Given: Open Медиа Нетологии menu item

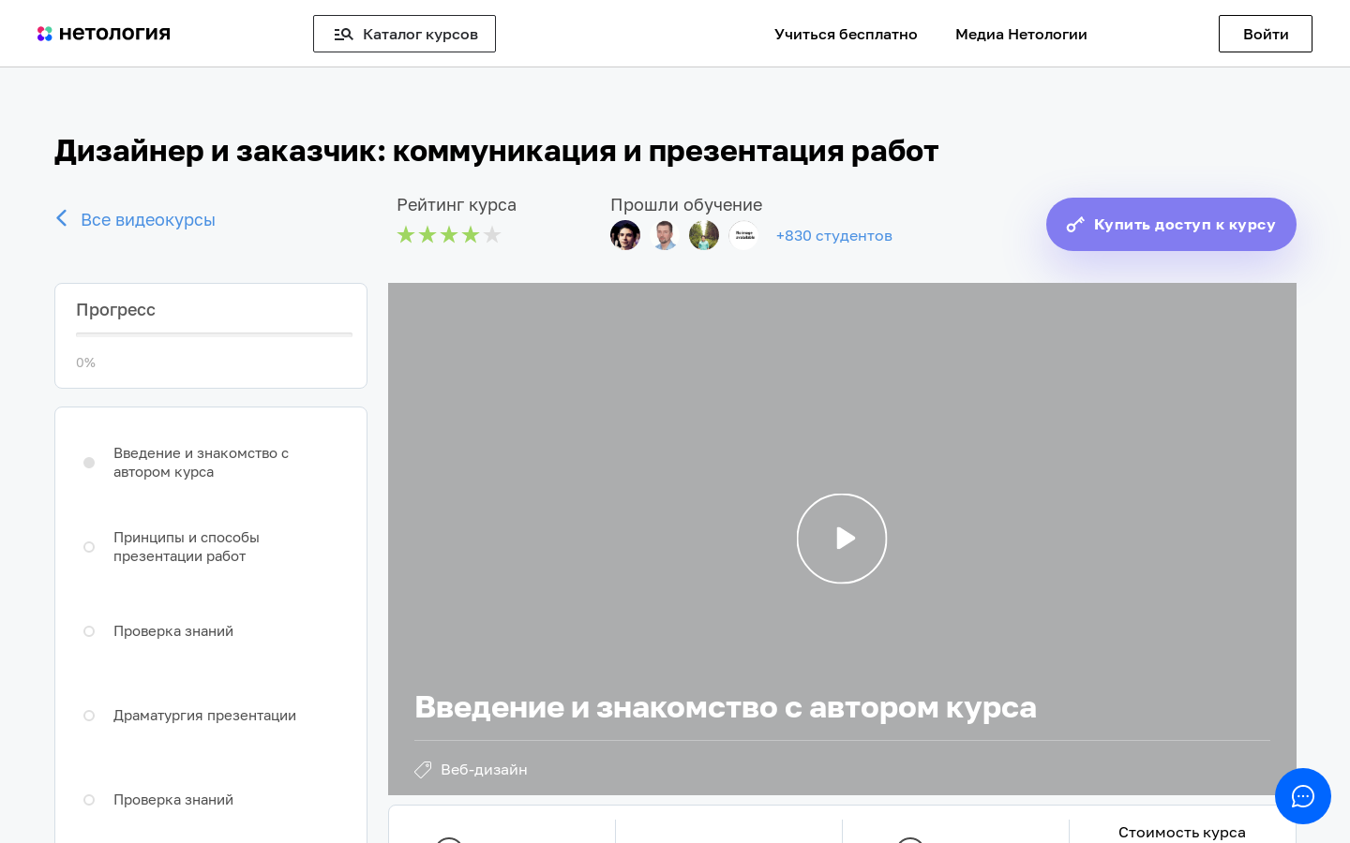Looking at the screenshot, I should (x=1021, y=34).
